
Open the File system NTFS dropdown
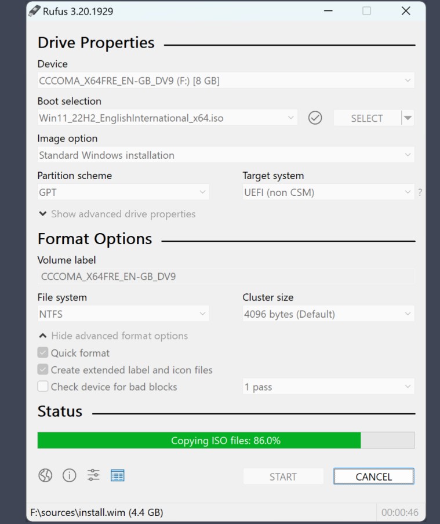123,314
